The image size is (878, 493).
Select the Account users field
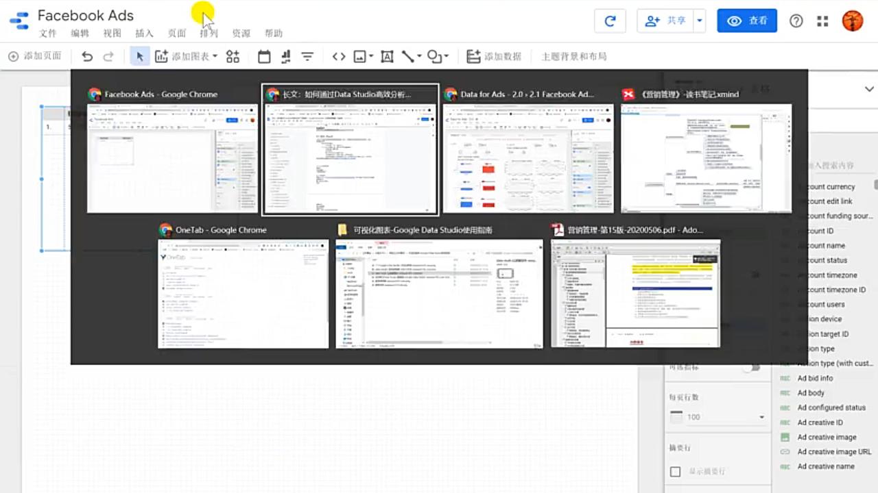coord(826,304)
